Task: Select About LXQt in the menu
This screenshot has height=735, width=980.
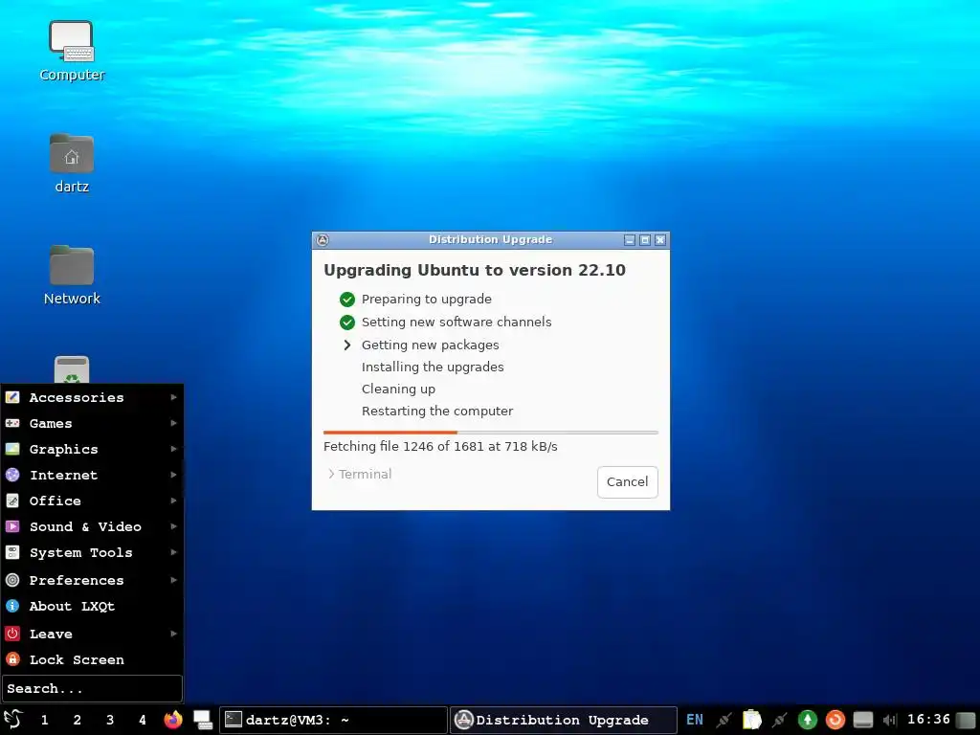Action: (92, 606)
